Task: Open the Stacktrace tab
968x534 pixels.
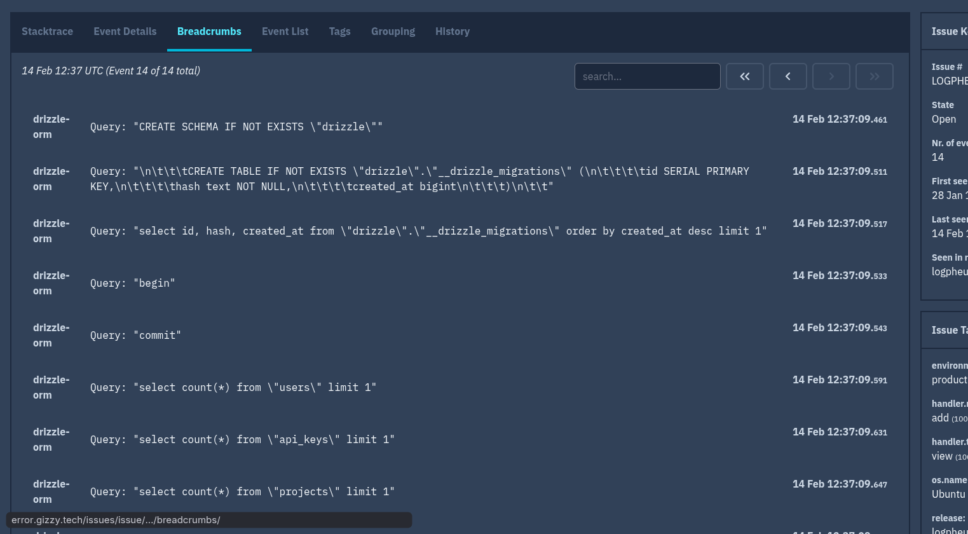Action: point(47,32)
